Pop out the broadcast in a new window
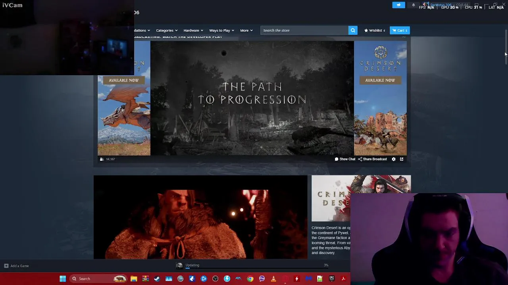 (402, 159)
